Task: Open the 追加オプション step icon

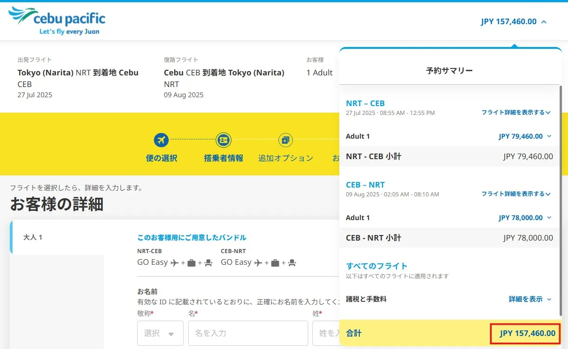Action: pos(285,140)
